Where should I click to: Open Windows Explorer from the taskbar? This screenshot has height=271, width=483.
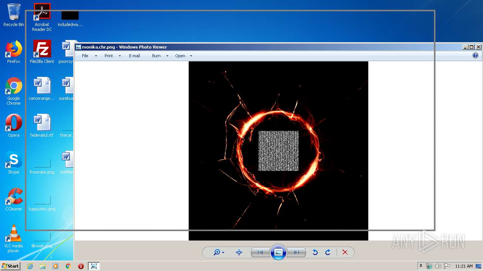[x=43, y=266]
